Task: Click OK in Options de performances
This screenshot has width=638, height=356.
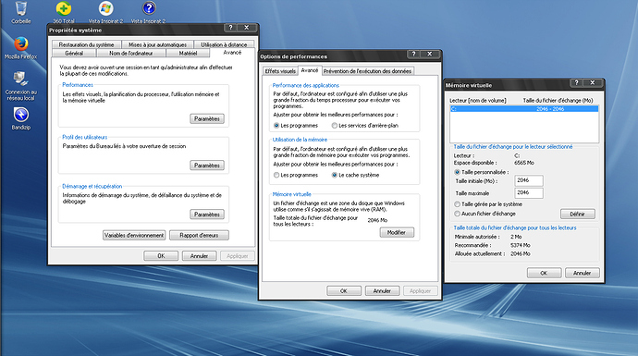Action: pos(344,291)
